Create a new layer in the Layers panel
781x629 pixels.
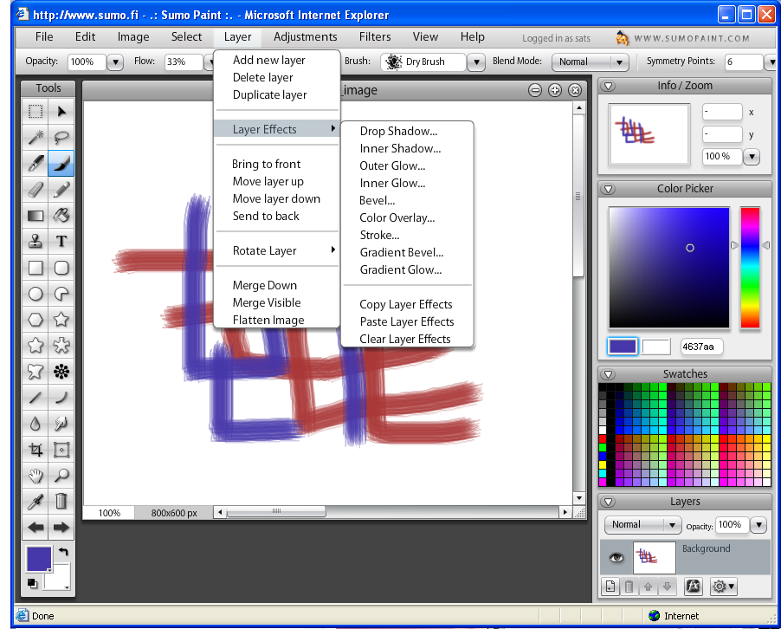coord(610,587)
